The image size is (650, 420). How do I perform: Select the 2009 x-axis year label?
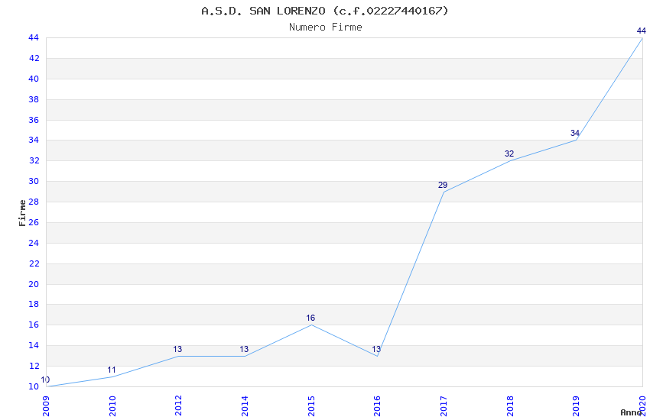[x=46, y=406]
